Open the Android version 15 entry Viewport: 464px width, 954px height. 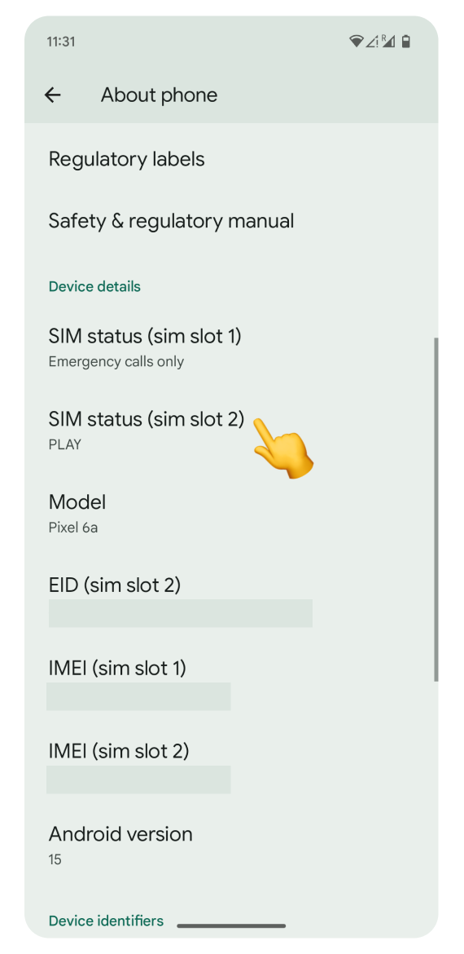(231, 846)
